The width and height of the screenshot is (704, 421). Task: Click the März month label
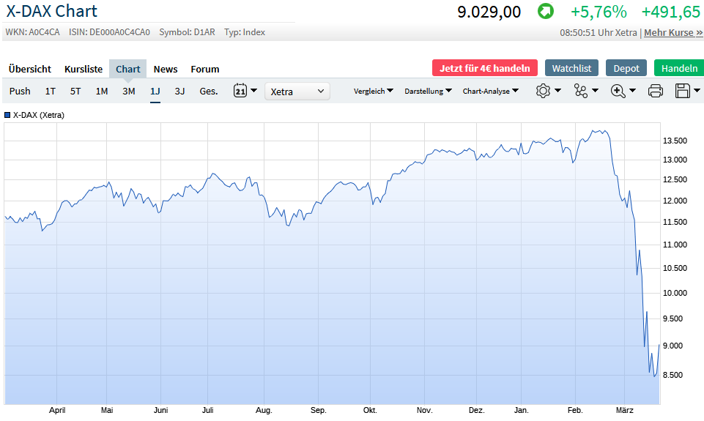pyautogui.click(x=625, y=410)
